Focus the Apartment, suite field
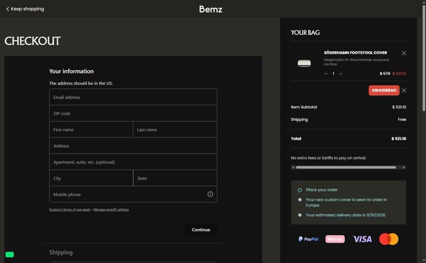This screenshot has width=426, height=263. tap(133, 162)
